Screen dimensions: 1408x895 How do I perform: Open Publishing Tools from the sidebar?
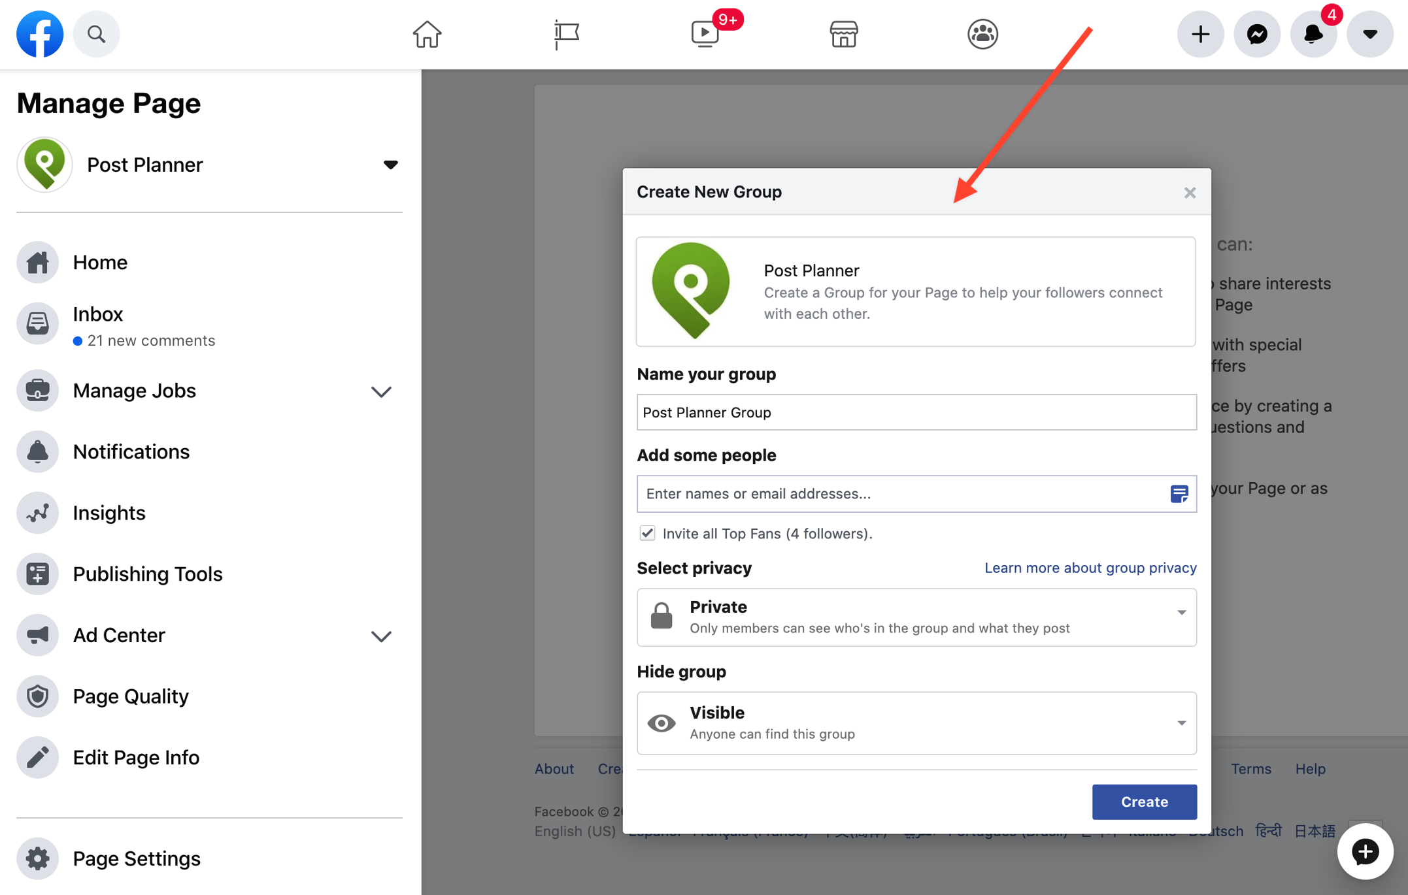point(148,574)
